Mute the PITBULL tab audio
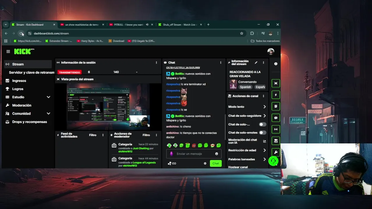372x209 pixels. click(x=147, y=25)
